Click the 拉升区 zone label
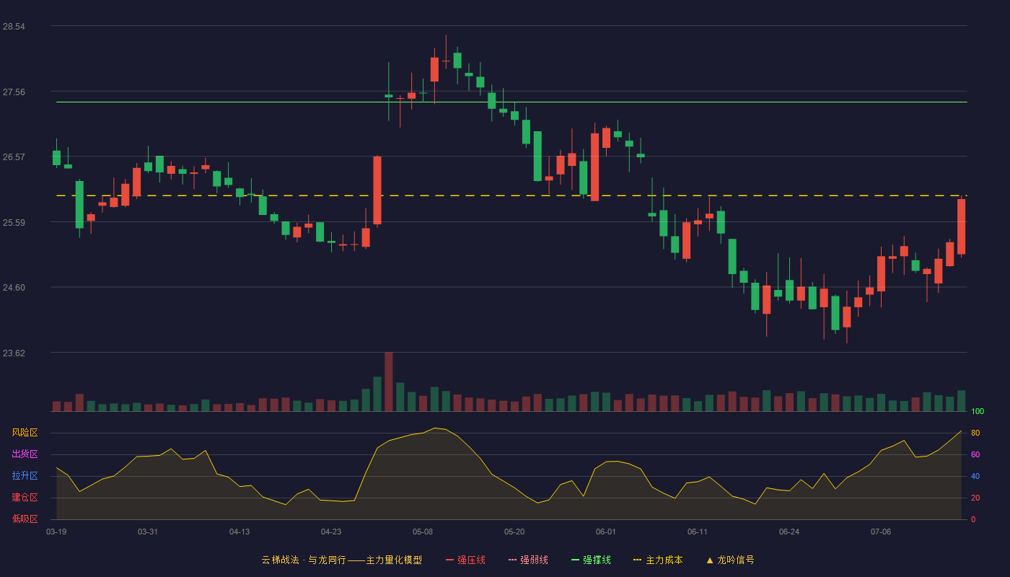This screenshot has width=1010, height=577. [25, 476]
